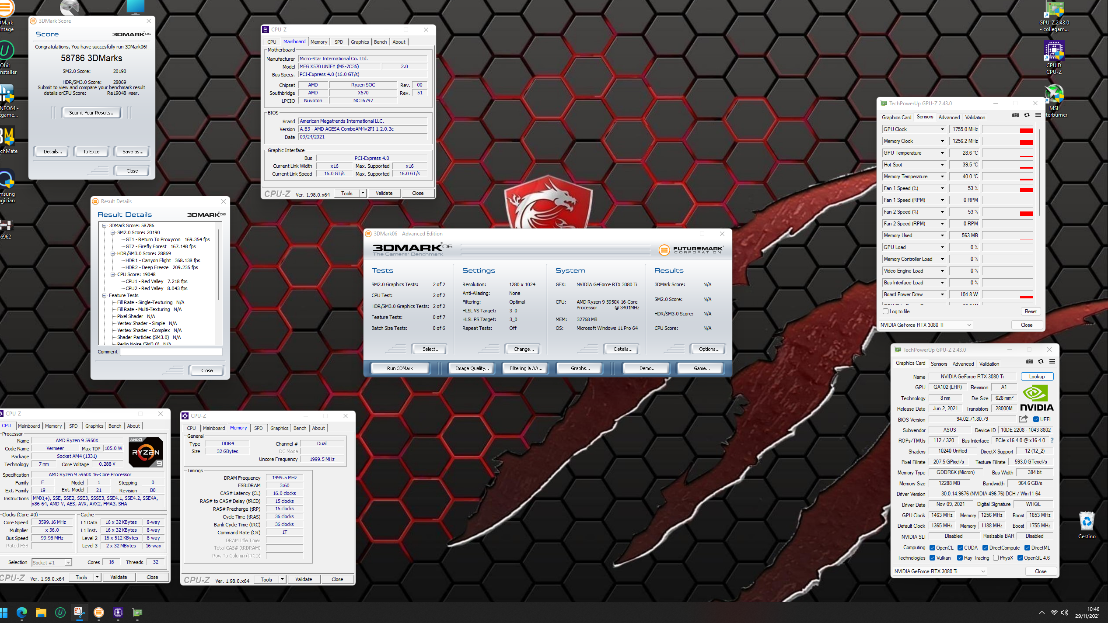Screen dimensions: 1108x623
Task: Click the Lookup button in GPU-Z
Action: coord(1037,377)
